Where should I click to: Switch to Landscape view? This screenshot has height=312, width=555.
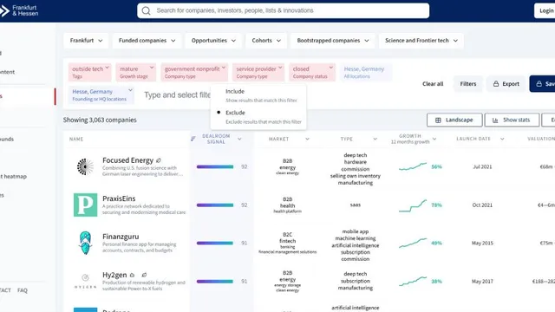pos(454,120)
